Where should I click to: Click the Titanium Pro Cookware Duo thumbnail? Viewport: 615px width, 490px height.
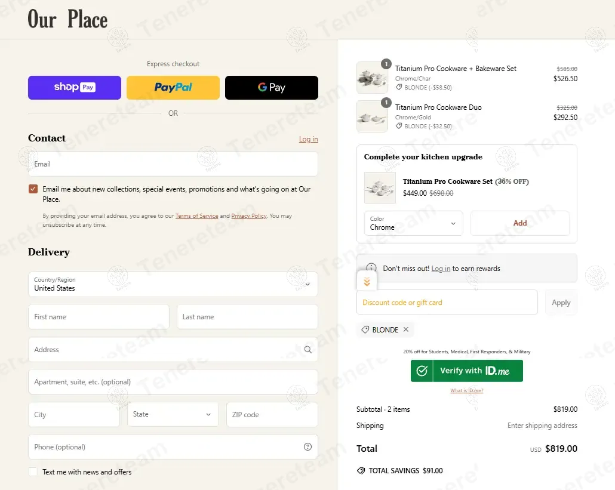(x=372, y=116)
